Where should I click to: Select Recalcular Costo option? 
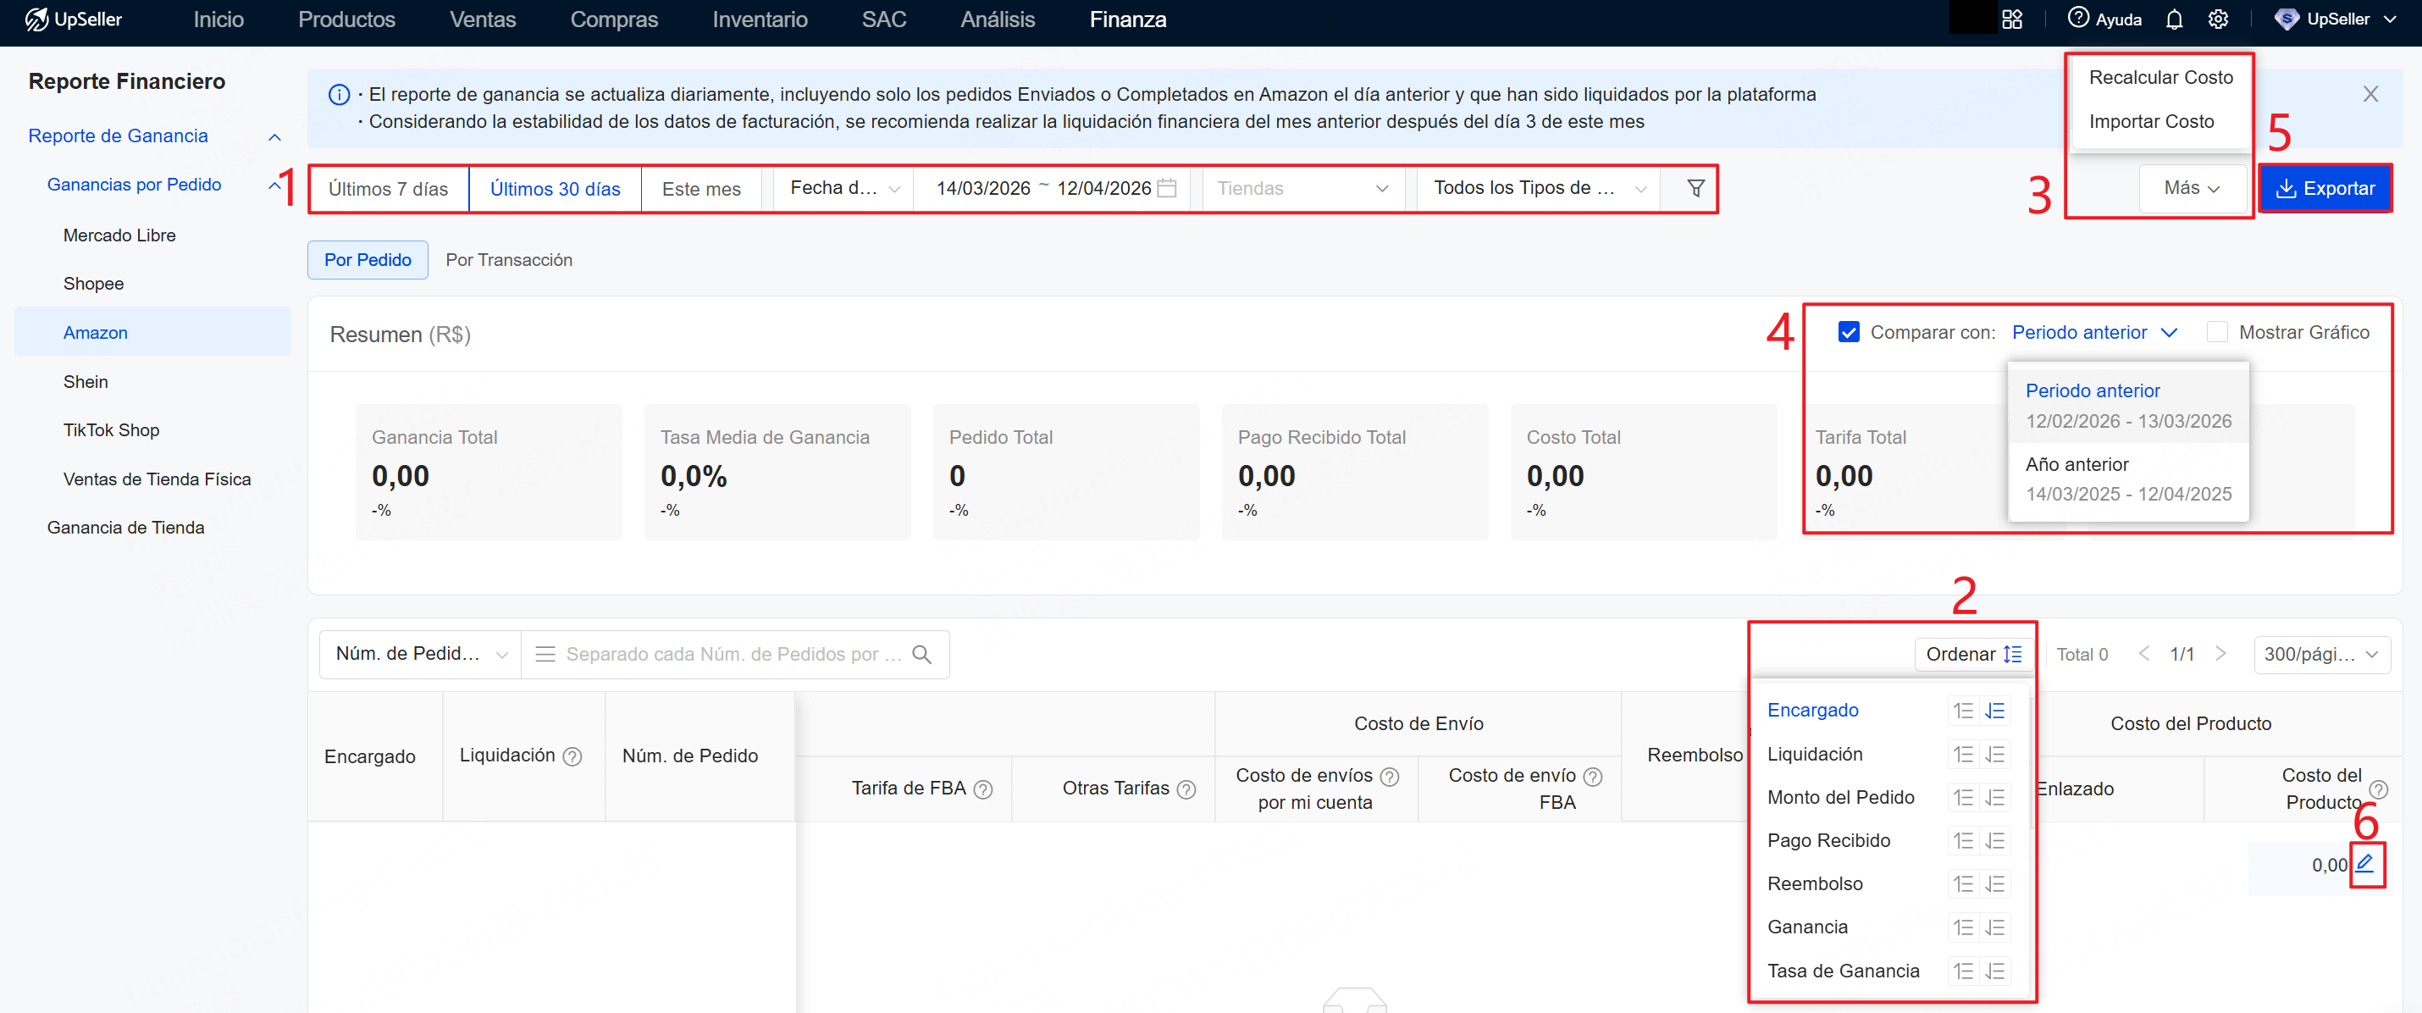2159,78
